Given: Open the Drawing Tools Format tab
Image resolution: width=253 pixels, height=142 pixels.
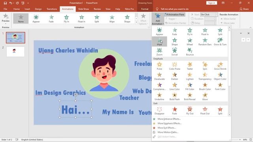Looking at the screenshot, I should click(145, 9).
